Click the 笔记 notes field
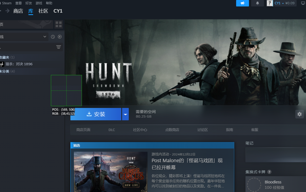The width and height of the screenshot is (306, 192). coord(275,155)
